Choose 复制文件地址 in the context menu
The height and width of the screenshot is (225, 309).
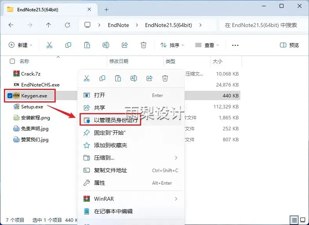coord(131,170)
